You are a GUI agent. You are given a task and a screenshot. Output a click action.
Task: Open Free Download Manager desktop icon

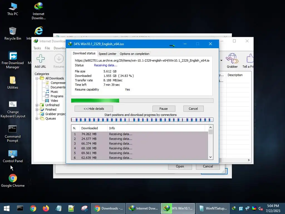click(13, 60)
